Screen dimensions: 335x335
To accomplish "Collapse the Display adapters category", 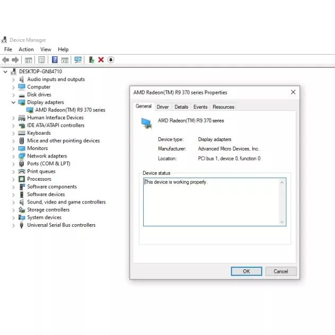I will (x=14, y=102).
